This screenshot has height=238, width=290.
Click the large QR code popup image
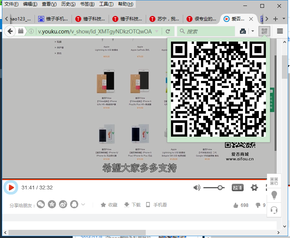click(218, 89)
